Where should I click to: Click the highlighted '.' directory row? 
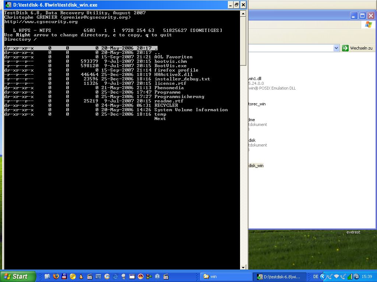click(81, 48)
